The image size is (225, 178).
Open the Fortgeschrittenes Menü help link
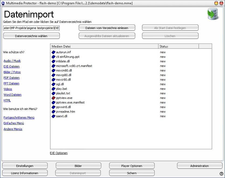(x=19, y=118)
